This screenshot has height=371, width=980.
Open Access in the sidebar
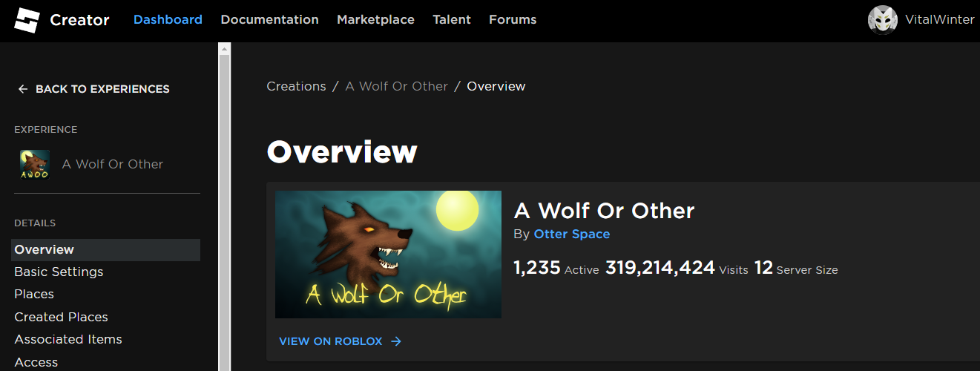tap(36, 362)
